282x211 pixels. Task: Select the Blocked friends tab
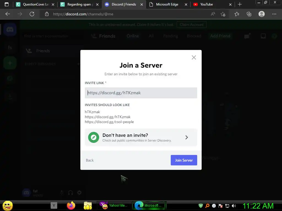coord(194,36)
